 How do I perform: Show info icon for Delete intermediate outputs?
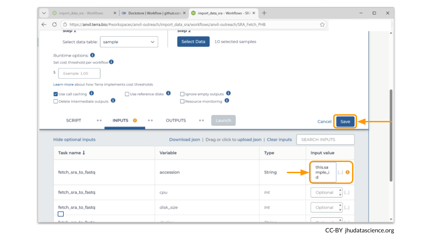click(113, 101)
